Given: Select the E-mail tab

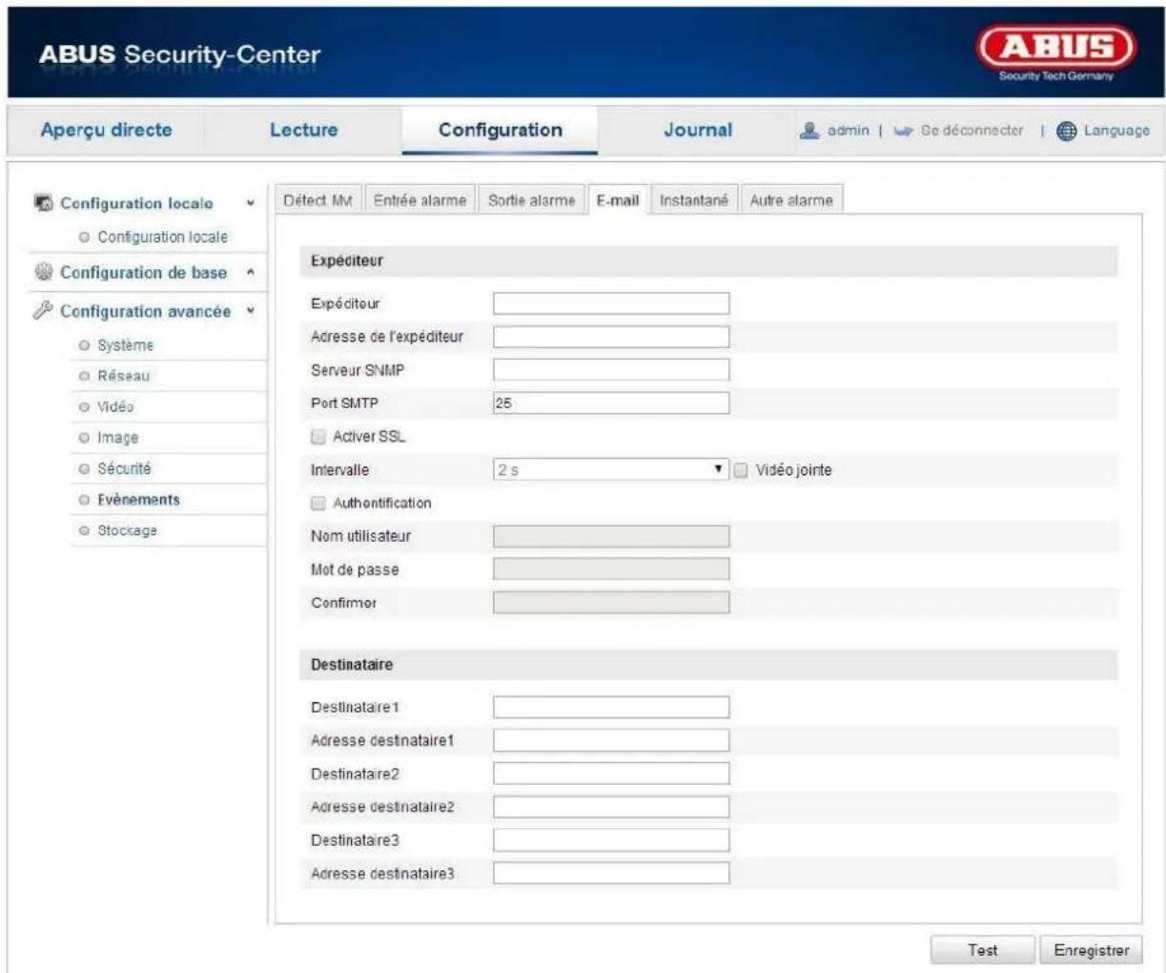Looking at the screenshot, I should point(618,200).
